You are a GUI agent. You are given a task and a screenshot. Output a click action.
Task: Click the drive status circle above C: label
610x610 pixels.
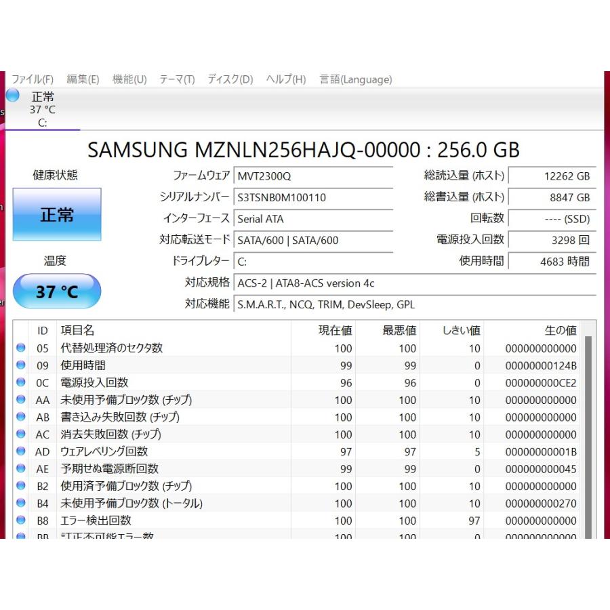click(12, 95)
